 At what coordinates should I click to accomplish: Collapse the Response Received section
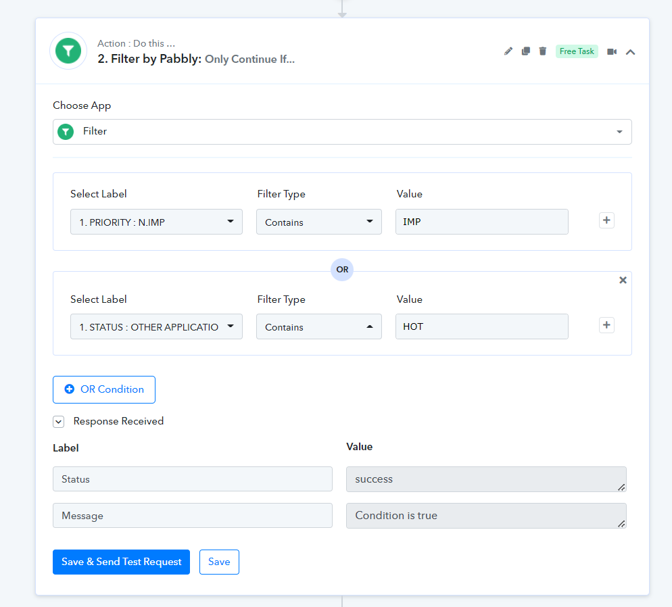tap(59, 422)
